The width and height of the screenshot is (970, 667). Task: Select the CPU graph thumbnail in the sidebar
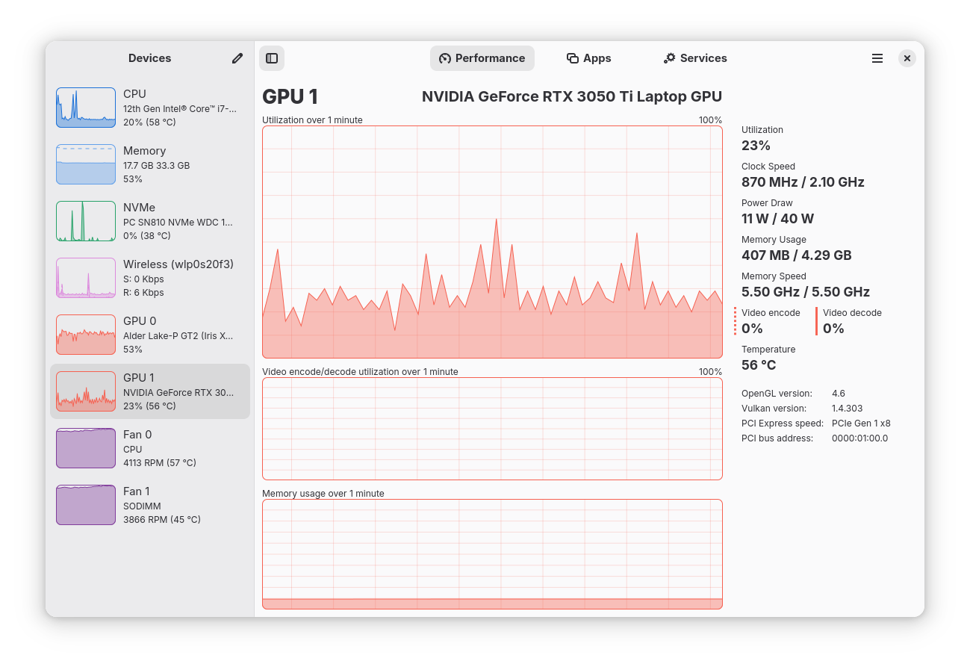pyautogui.click(x=85, y=107)
